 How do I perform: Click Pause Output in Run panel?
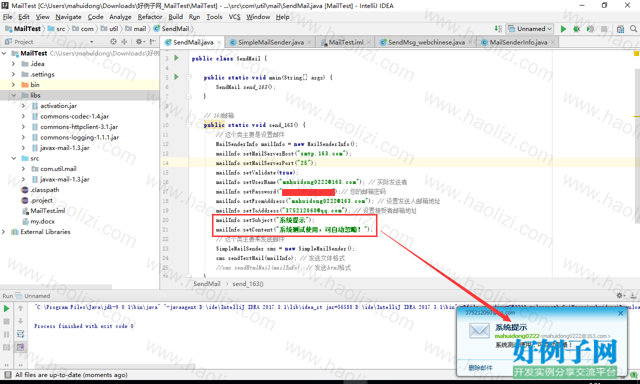pyautogui.click(x=6, y=334)
